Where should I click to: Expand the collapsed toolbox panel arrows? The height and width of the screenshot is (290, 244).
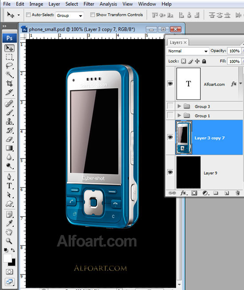(x=4, y=26)
